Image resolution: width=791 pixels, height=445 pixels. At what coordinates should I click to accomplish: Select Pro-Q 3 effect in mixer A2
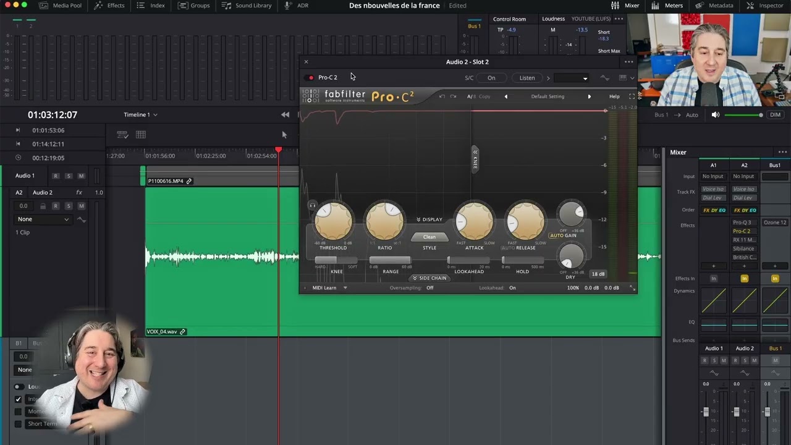point(743,222)
